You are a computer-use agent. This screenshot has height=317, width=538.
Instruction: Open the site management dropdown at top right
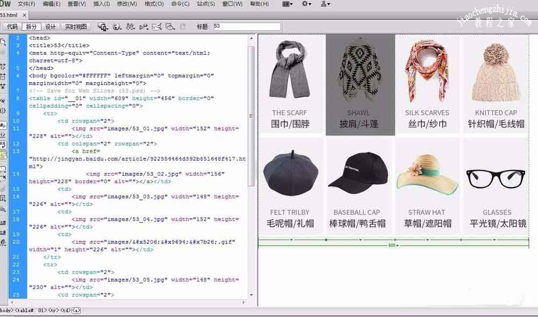coord(324,4)
